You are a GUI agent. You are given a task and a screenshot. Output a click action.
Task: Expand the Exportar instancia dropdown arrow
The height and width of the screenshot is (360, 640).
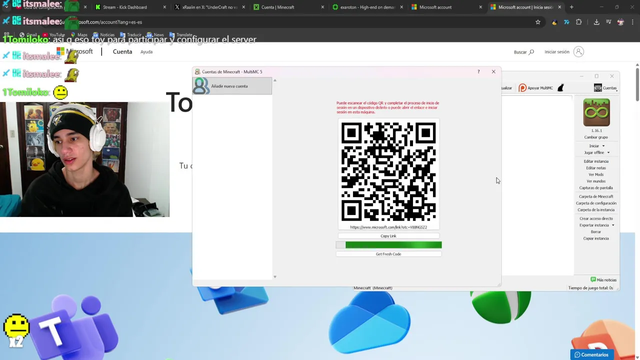click(613, 225)
